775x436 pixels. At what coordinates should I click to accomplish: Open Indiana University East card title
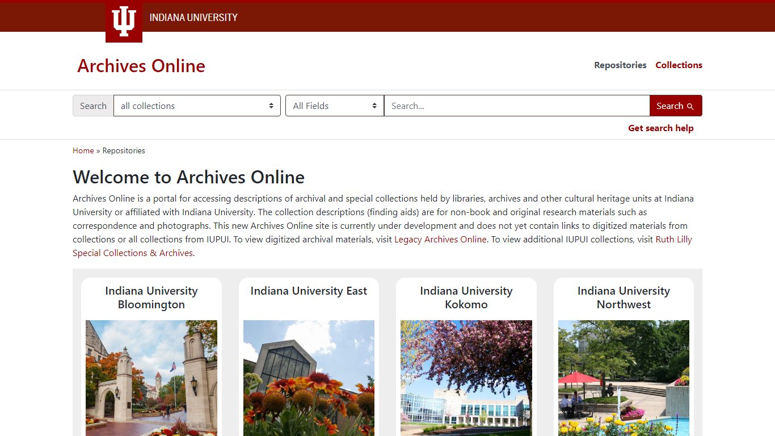(x=309, y=291)
